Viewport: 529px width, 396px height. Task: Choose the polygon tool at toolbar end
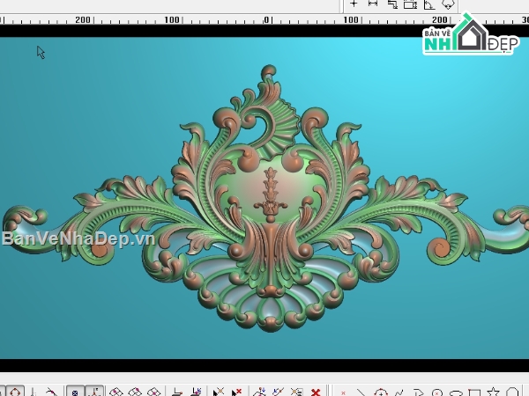[514, 392]
